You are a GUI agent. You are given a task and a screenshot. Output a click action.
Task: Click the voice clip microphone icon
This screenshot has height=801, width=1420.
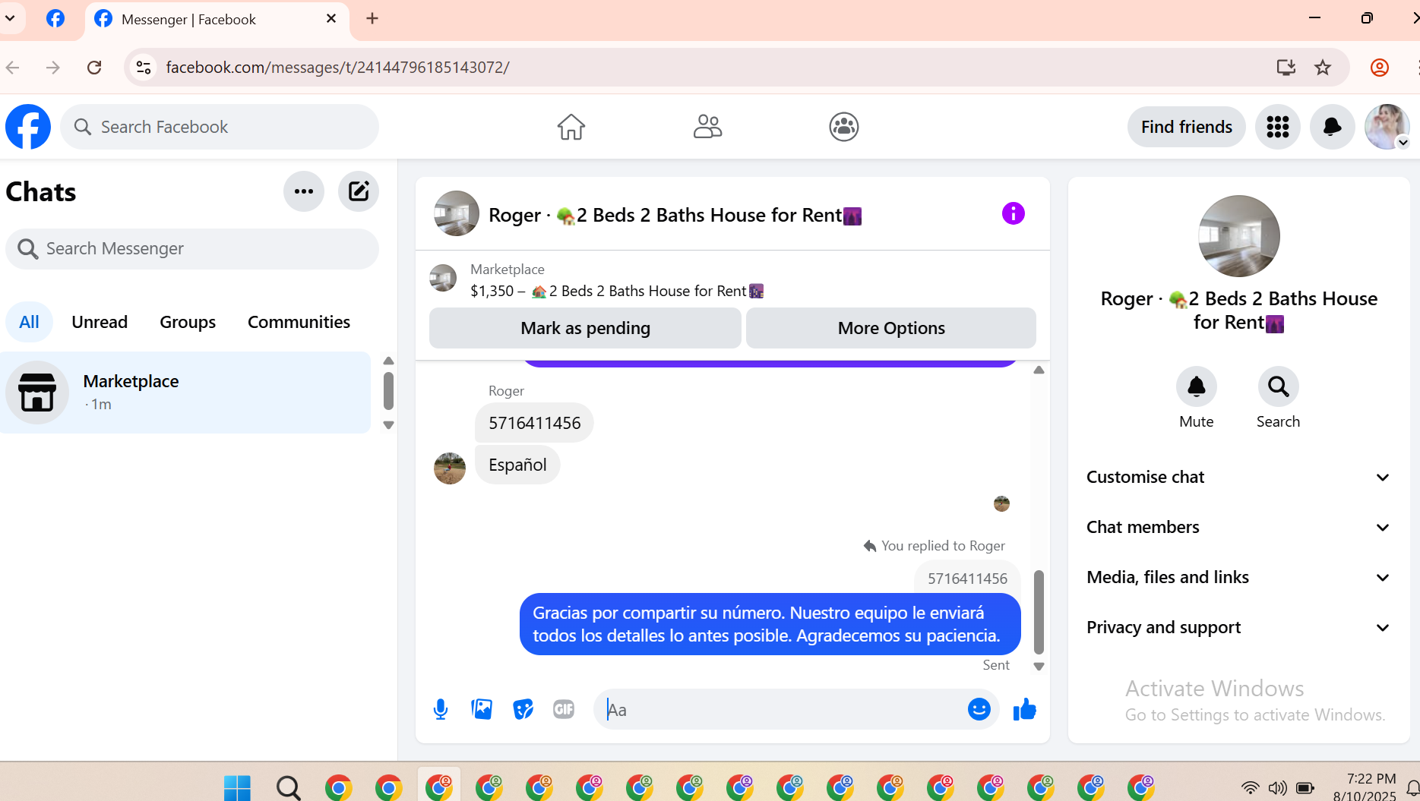click(x=441, y=709)
